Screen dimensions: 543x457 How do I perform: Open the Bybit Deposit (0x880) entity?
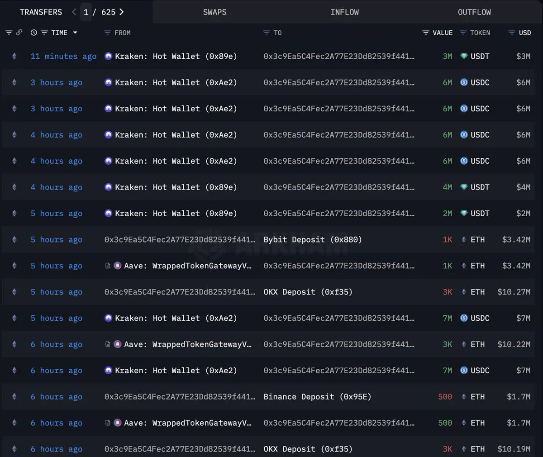tap(313, 239)
